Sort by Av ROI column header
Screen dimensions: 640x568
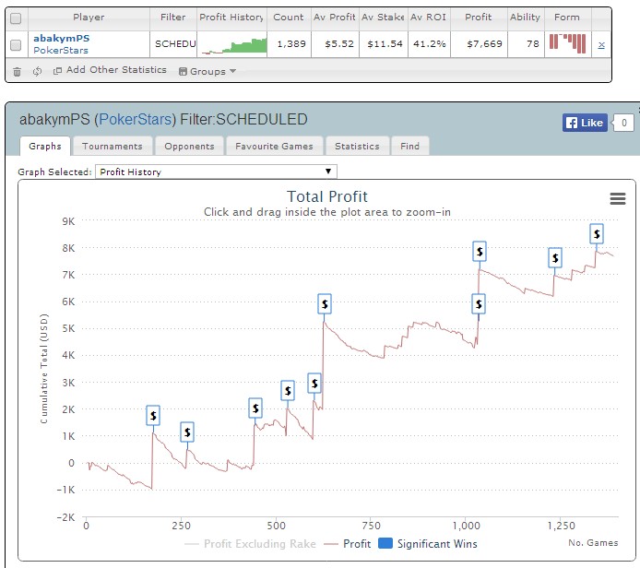coord(428,18)
